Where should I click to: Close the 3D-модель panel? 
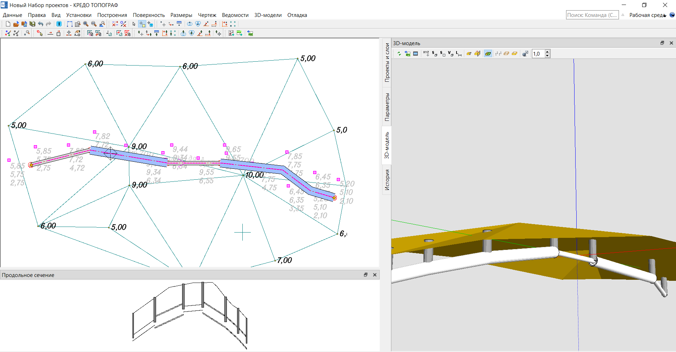pos(671,43)
